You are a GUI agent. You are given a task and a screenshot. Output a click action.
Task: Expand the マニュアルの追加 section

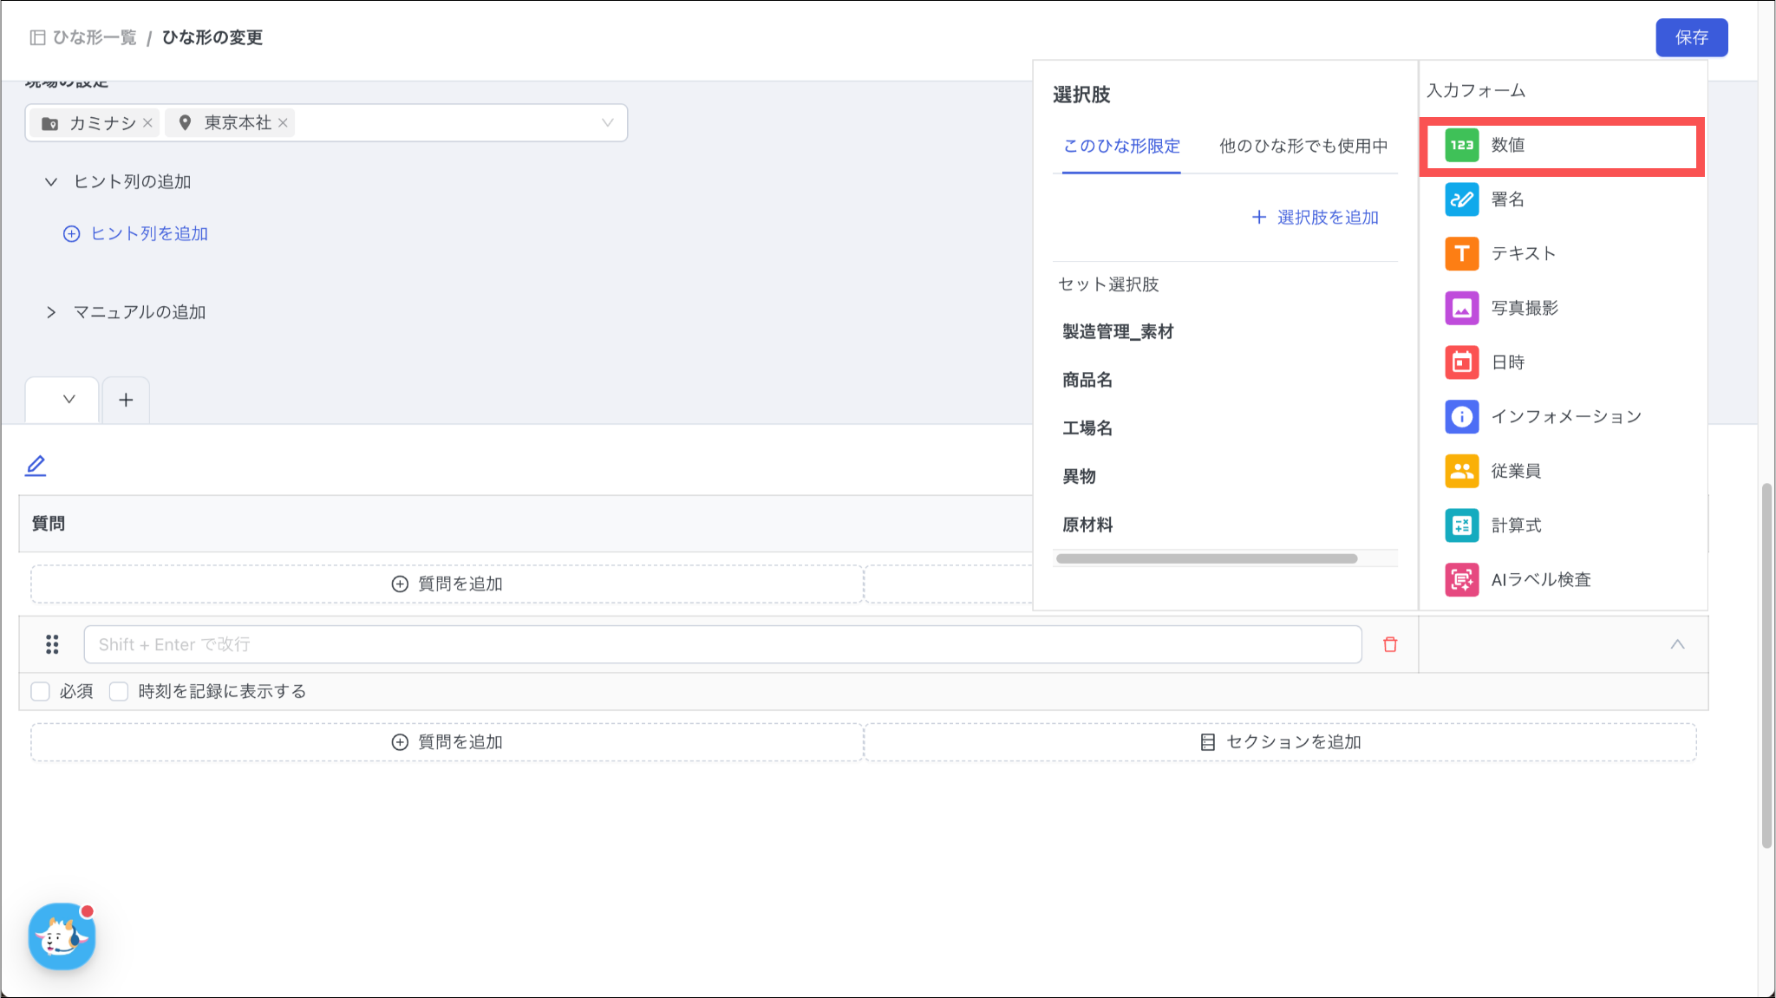point(51,312)
